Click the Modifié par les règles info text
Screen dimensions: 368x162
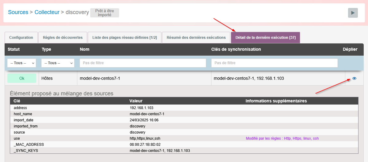pos(282,138)
